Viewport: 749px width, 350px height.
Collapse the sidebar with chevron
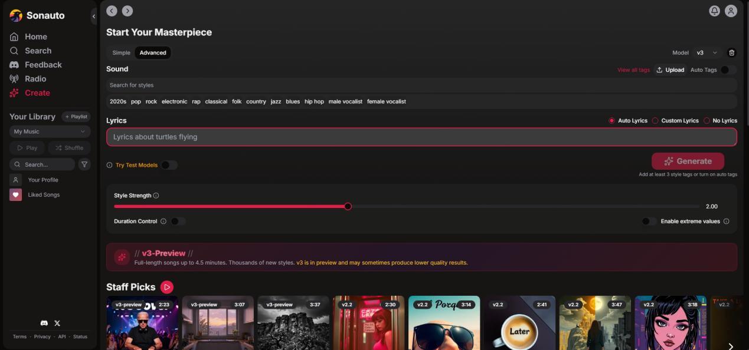[x=93, y=16]
